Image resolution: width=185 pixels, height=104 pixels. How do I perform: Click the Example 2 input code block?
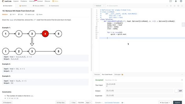point(45,70)
